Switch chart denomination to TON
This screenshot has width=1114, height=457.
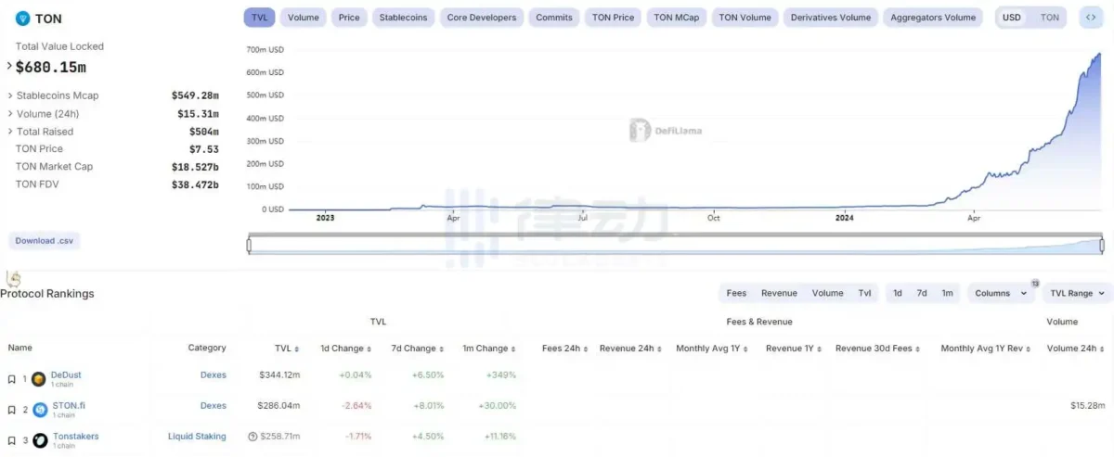1049,18
